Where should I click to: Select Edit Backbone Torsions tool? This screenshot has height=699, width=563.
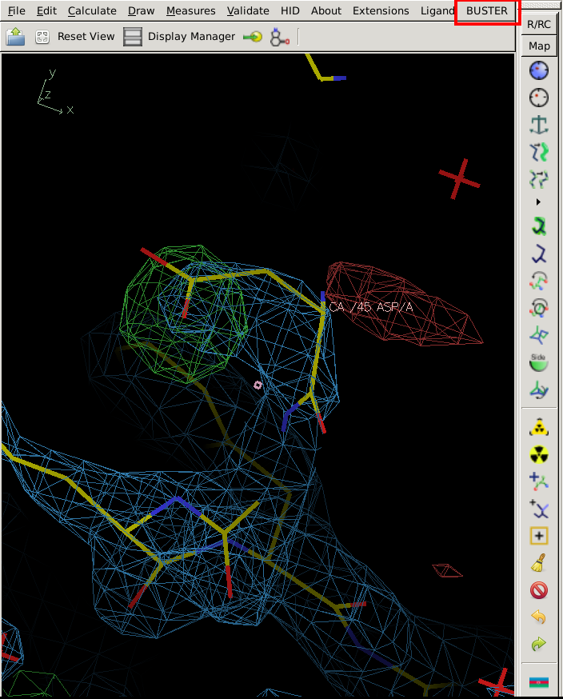tap(539, 389)
